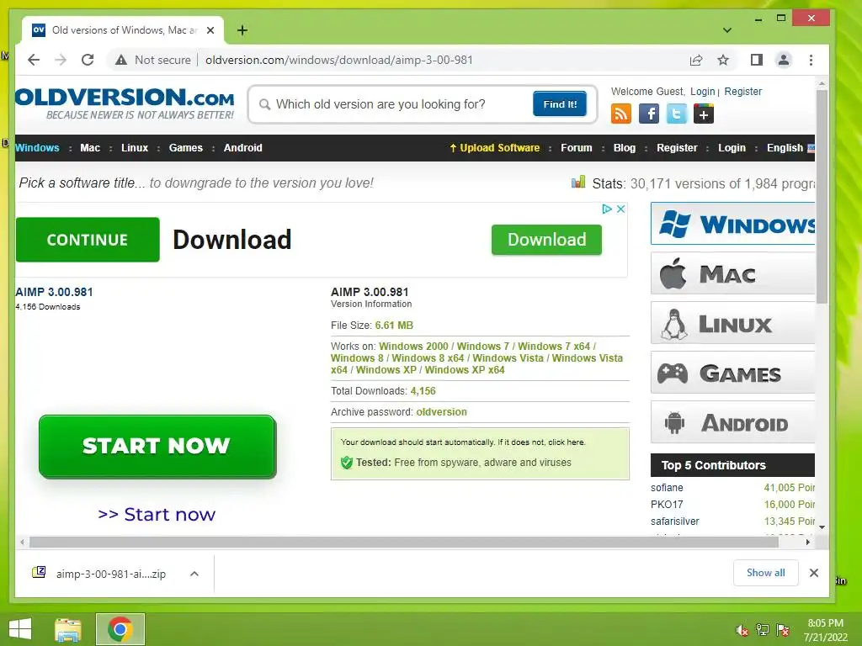Open Chrome side panel icon
The height and width of the screenshot is (646, 862).
757,60
